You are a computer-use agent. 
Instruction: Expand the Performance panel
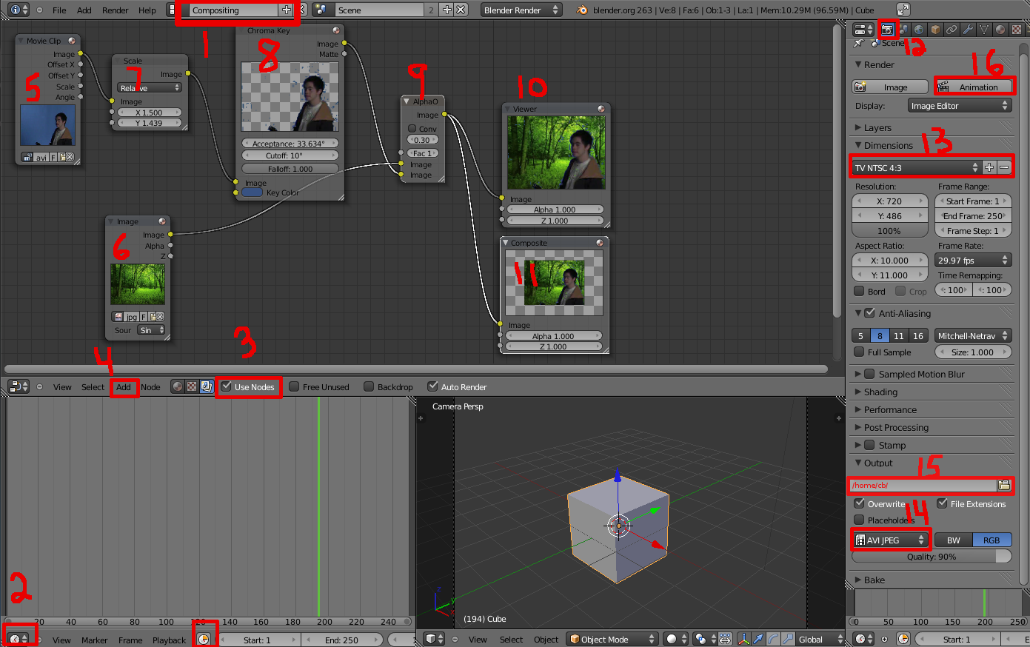(x=890, y=409)
